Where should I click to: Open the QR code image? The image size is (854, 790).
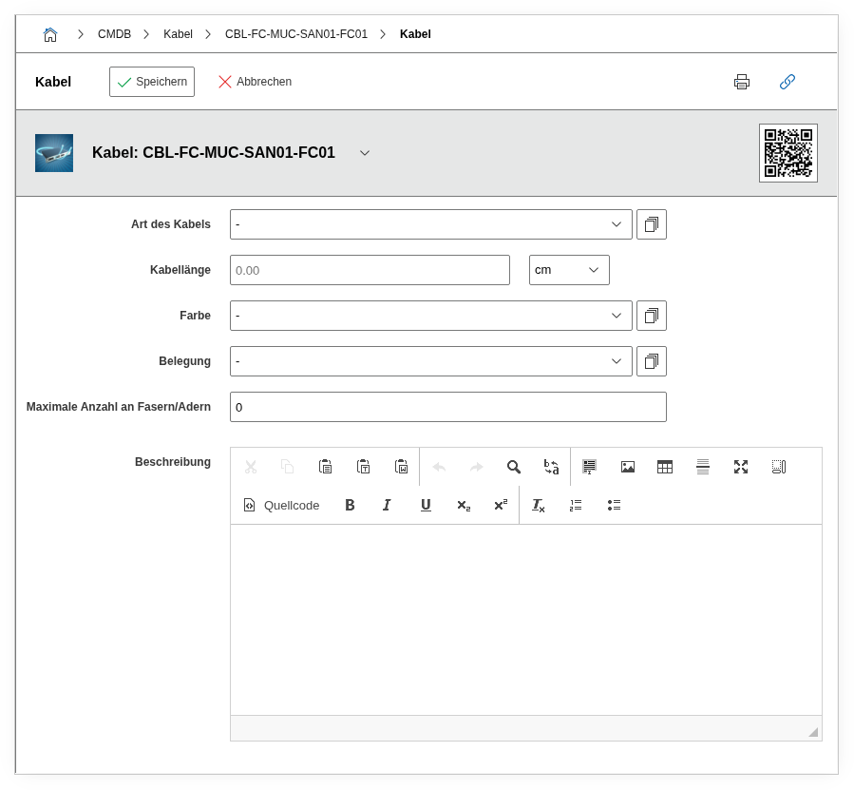coord(788,153)
